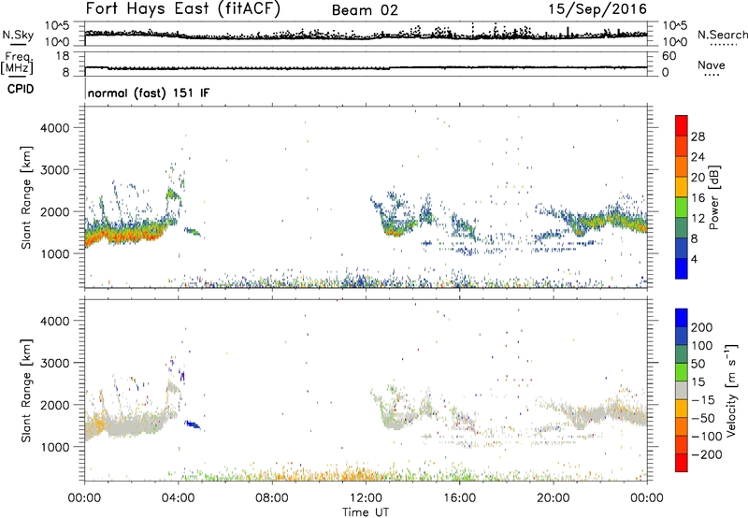The width and height of the screenshot is (748, 518).
Task: Select the 'Beam 02' header label
Action: 365,10
